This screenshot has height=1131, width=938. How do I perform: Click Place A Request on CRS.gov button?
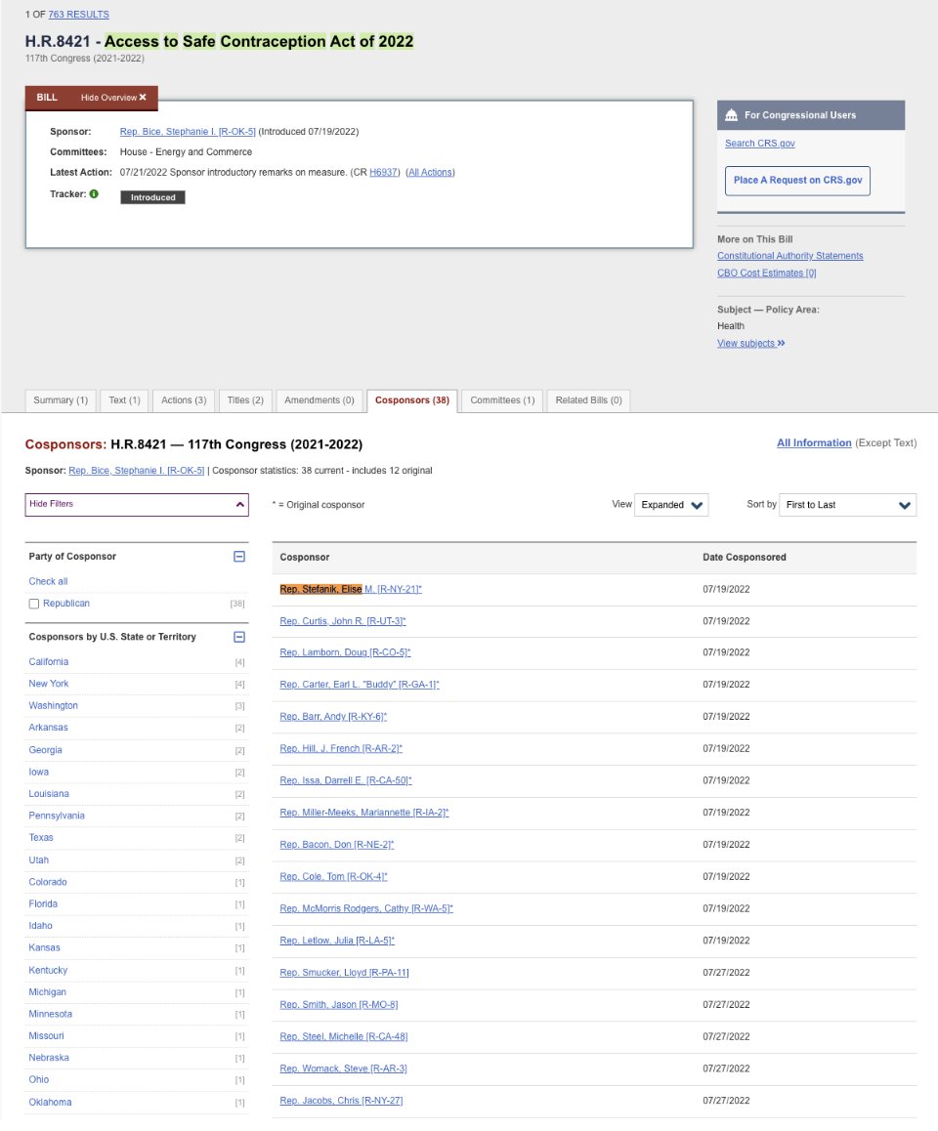coord(797,181)
